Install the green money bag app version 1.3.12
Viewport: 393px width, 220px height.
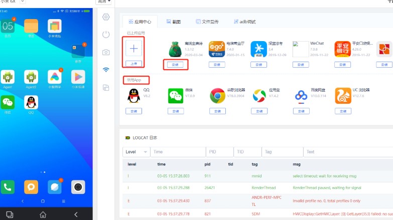pos(175,65)
